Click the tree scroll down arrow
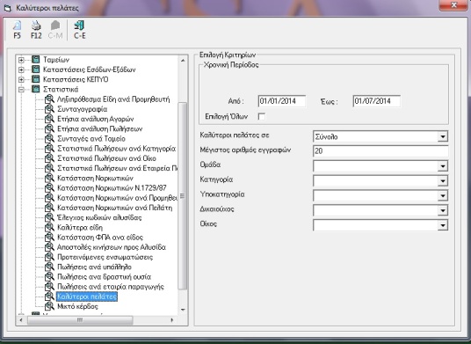Viewport: 471px width, 344px height. point(183,310)
